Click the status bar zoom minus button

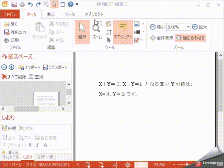tap(174, 165)
